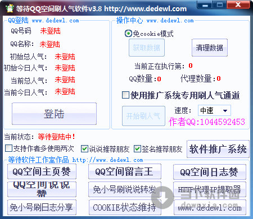253x219 pixels.
Task: Launch QQ空间说说赞 tool
Action: point(42,189)
